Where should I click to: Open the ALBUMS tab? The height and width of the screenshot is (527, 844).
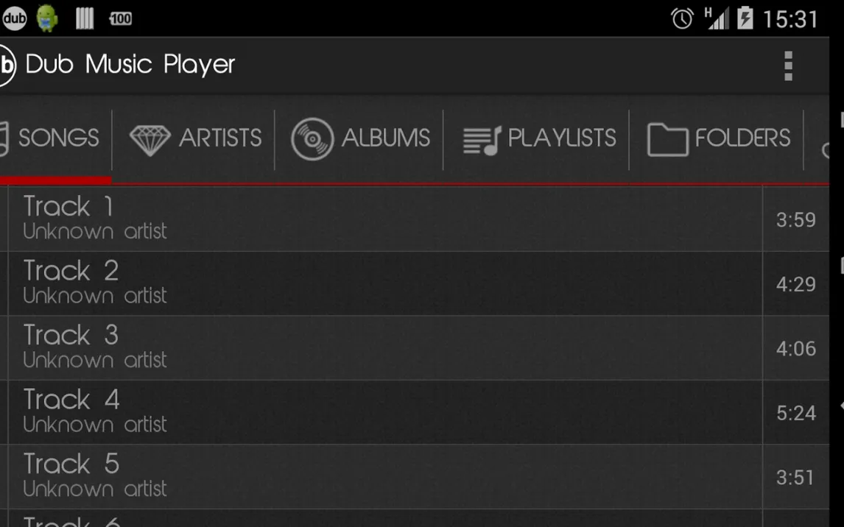[x=385, y=138]
